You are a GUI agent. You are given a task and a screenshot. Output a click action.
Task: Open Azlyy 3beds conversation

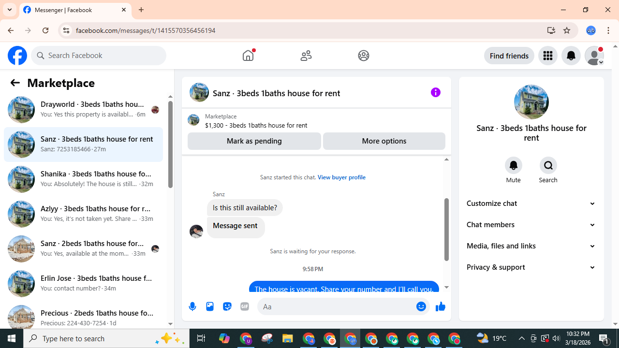point(83,214)
